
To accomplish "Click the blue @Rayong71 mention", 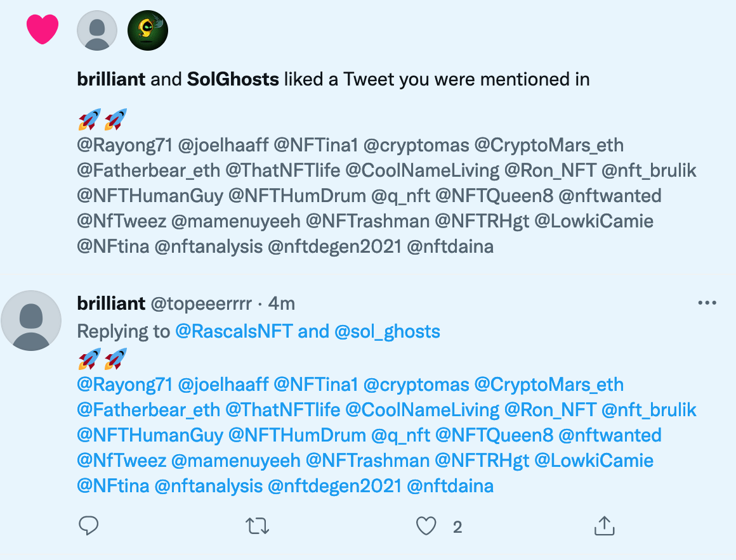I will tap(124, 385).
